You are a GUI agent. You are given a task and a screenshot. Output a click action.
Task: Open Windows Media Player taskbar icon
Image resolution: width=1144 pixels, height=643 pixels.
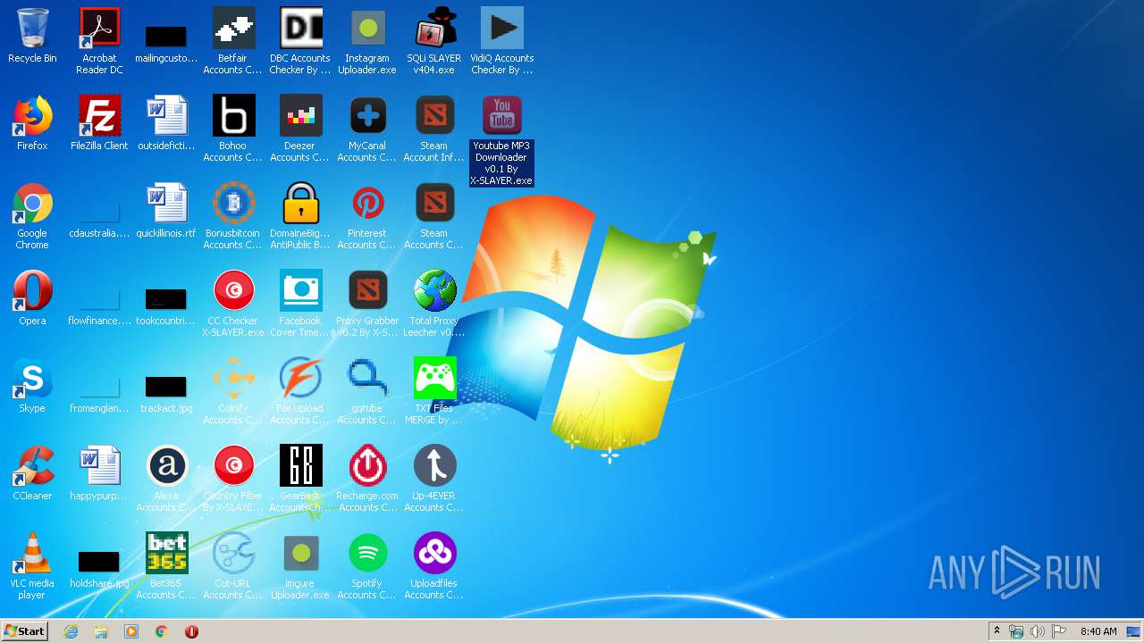pos(131,631)
